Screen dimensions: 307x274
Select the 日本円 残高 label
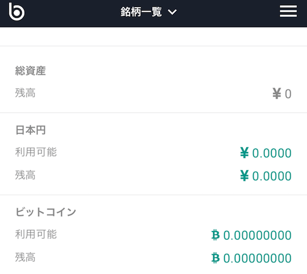pos(25,175)
